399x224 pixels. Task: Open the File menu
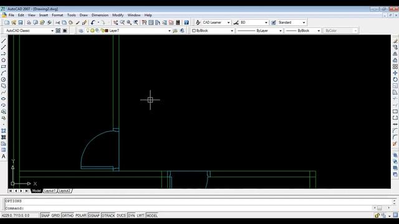(11, 15)
